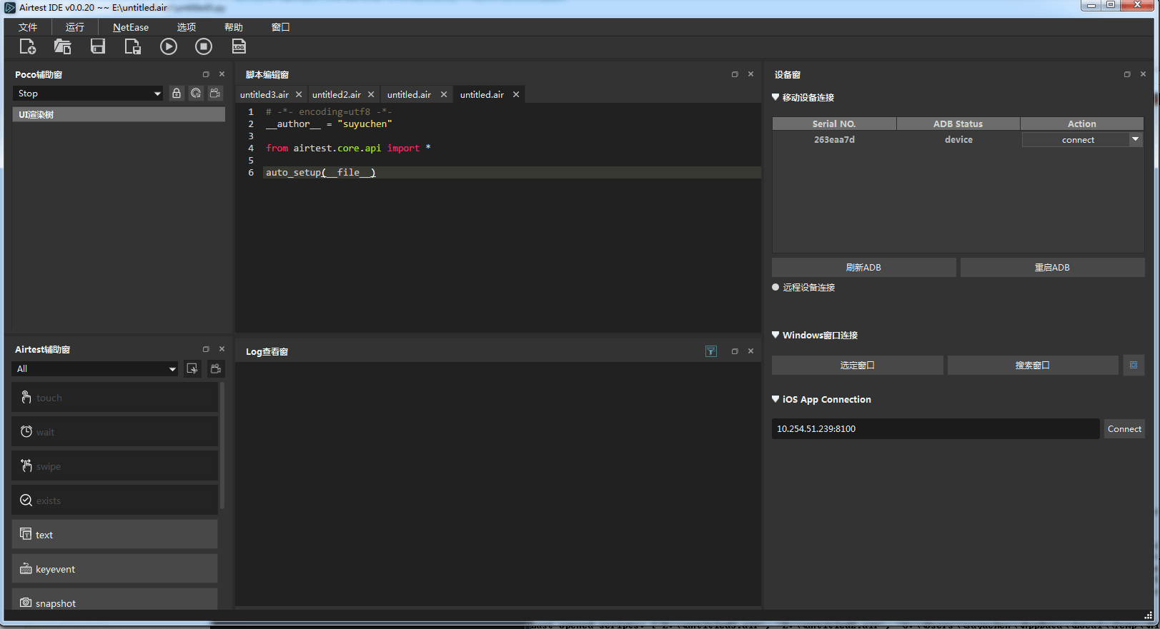Collapse the Windows窗口连接 section
The image size is (1160, 629).
tap(775, 335)
